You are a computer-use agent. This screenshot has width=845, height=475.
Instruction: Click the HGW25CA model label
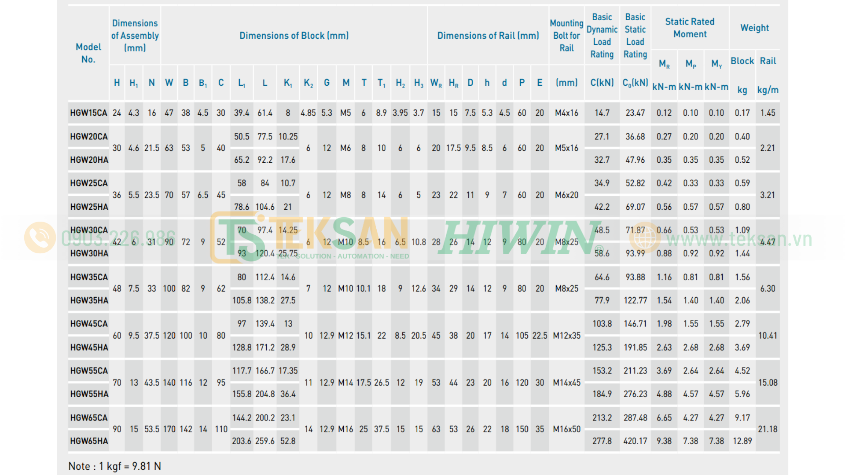point(89,183)
